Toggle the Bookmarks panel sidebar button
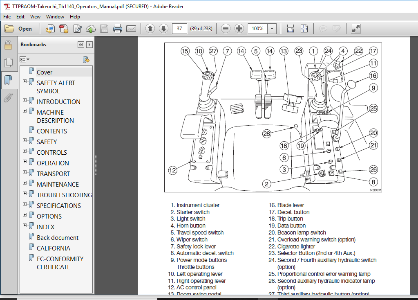418x300 pixels. 8,80
